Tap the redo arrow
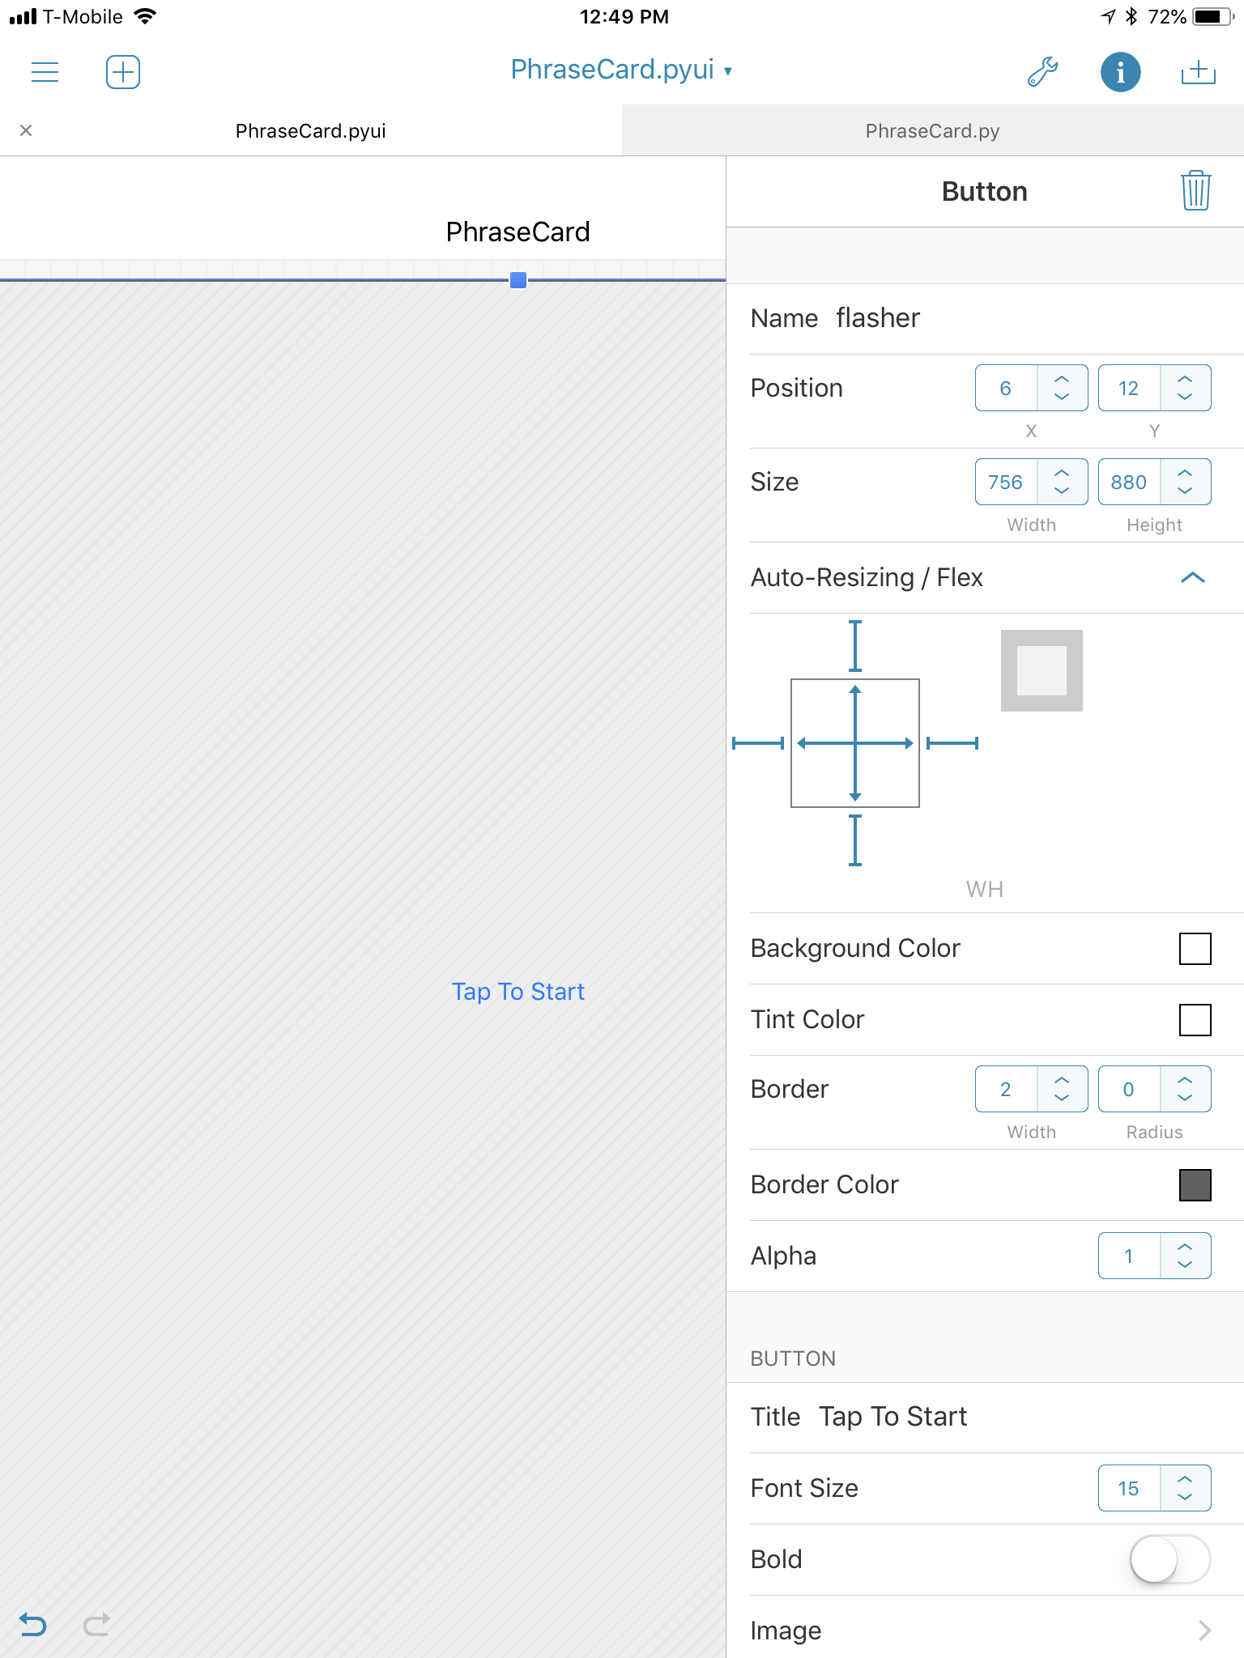 96,1624
